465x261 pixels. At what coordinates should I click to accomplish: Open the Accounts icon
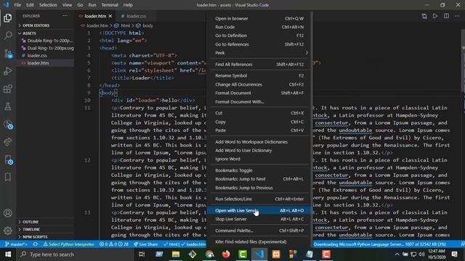pos(8,213)
